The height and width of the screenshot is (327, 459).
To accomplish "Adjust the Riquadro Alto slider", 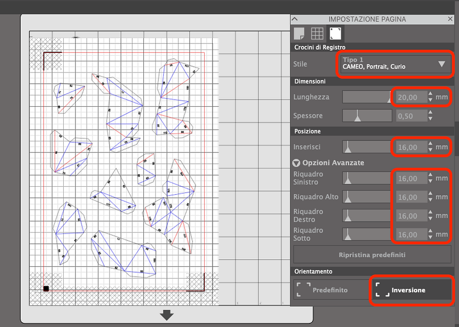I will pos(367,196).
